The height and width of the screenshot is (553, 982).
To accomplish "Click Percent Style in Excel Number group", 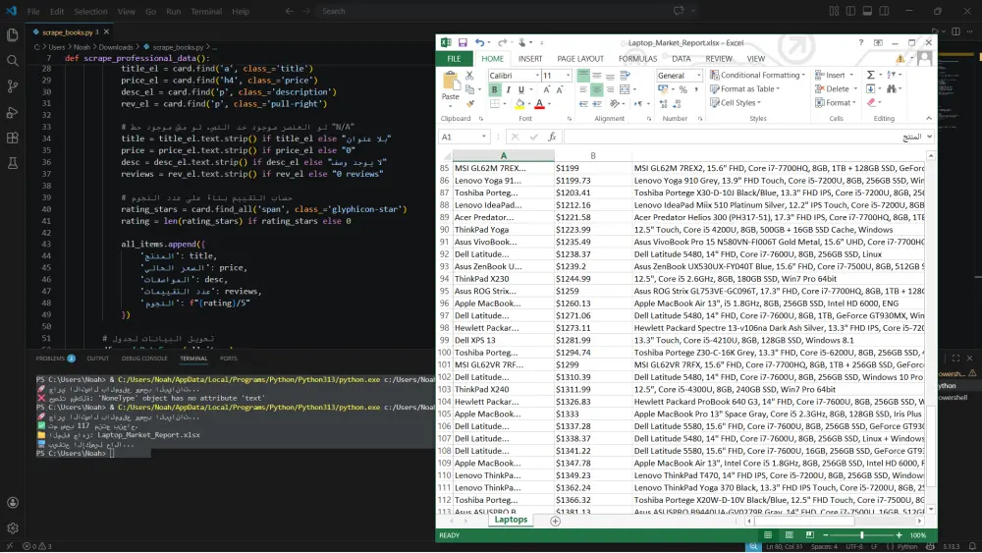I will coord(683,89).
